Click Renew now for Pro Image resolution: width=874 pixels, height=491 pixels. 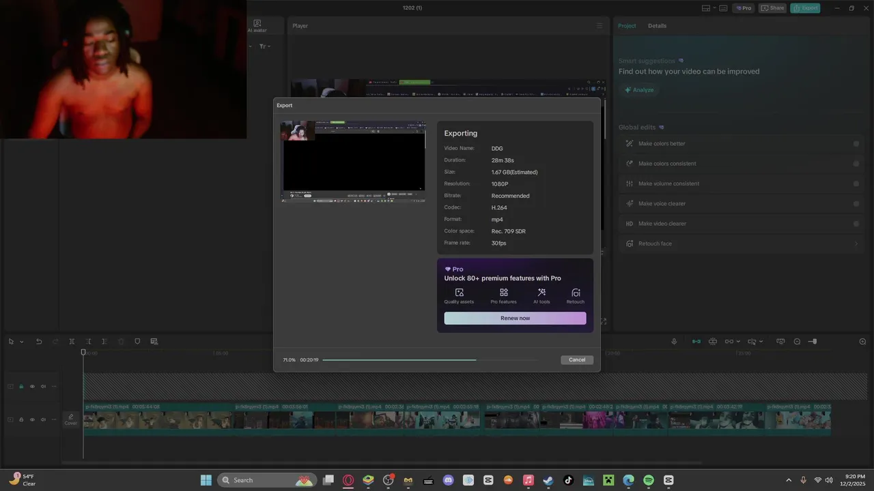tap(515, 318)
